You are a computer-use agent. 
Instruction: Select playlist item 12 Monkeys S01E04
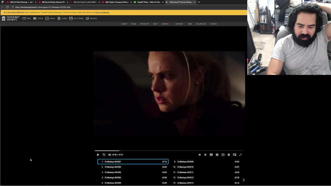pyautogui.click(x=133, y=178)
